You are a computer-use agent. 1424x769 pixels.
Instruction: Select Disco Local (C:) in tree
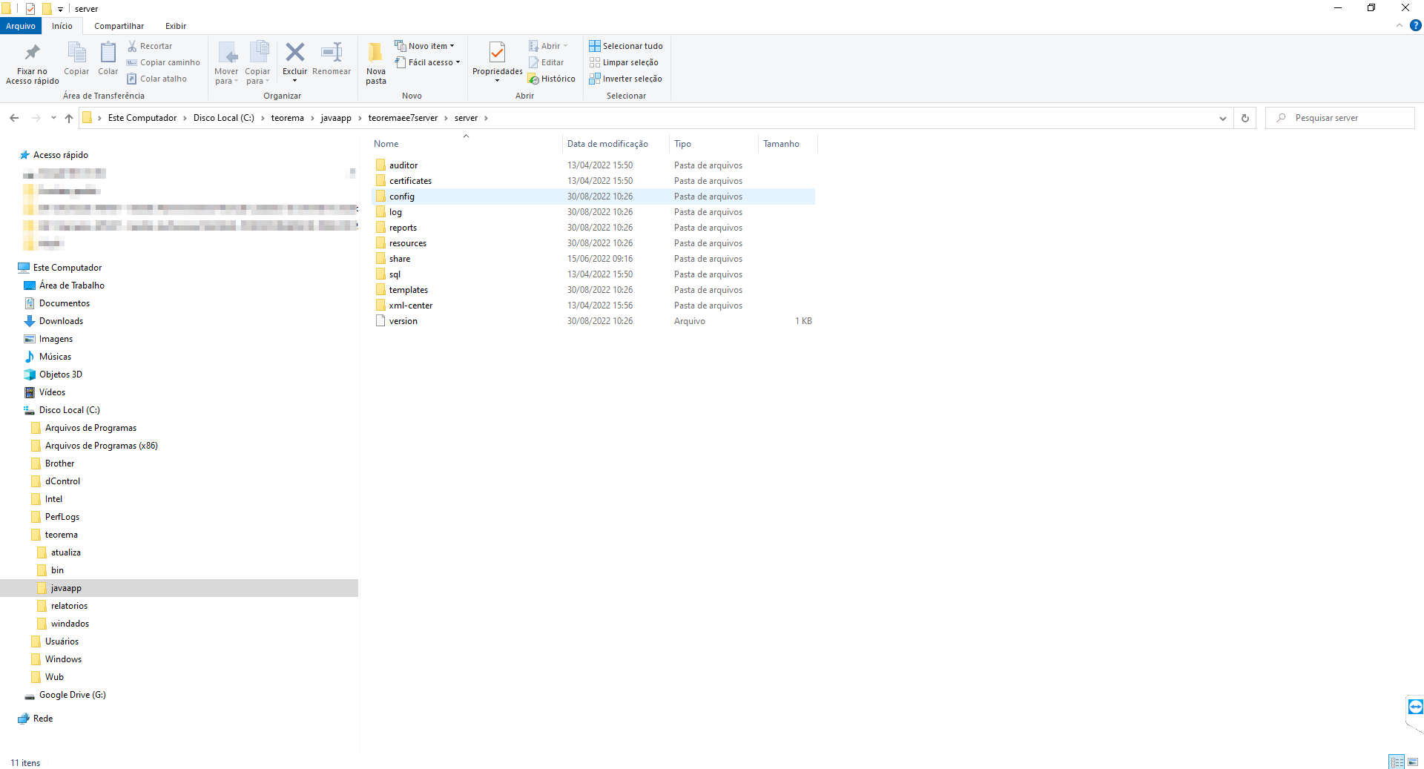(69, 410)
